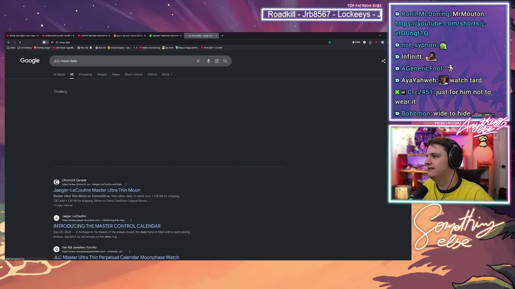
Task: Open the Nothing Burger bookmark
Action: (x=42, y=48)
